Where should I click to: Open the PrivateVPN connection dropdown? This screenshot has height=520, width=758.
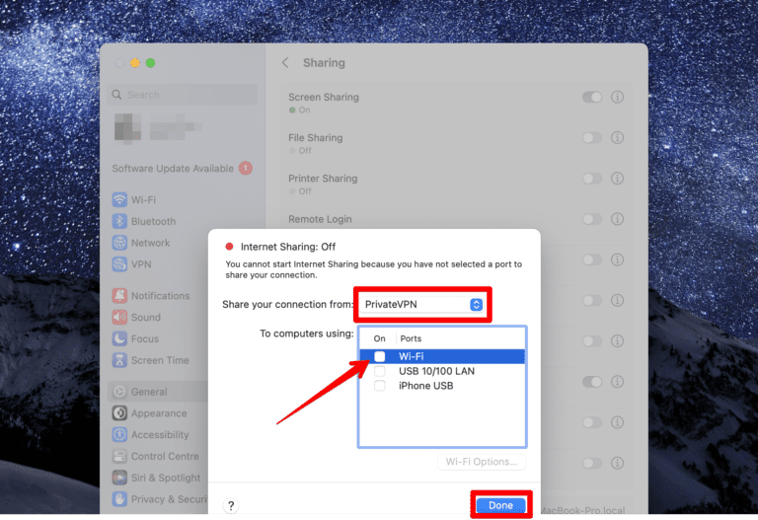coord(422,305)
